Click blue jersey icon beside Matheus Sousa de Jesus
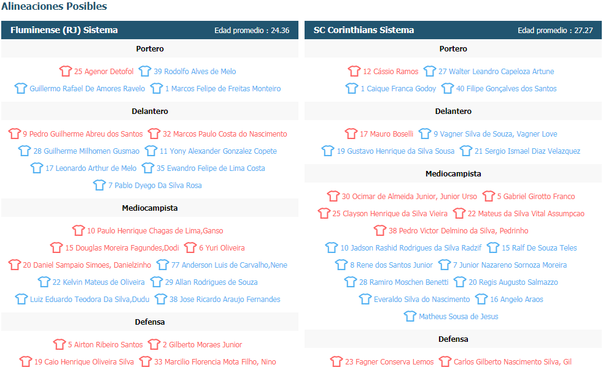603x370 pixels. [x=410, y=317]
